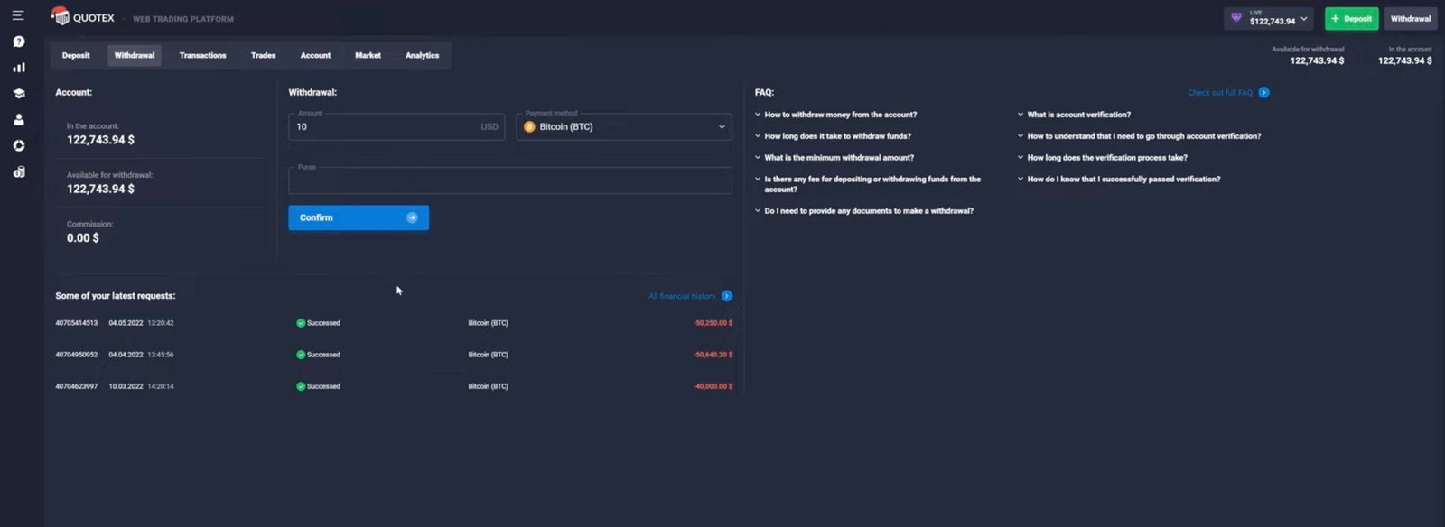Expand FAQ How do I know I passed verification

tap(1119, 180)
